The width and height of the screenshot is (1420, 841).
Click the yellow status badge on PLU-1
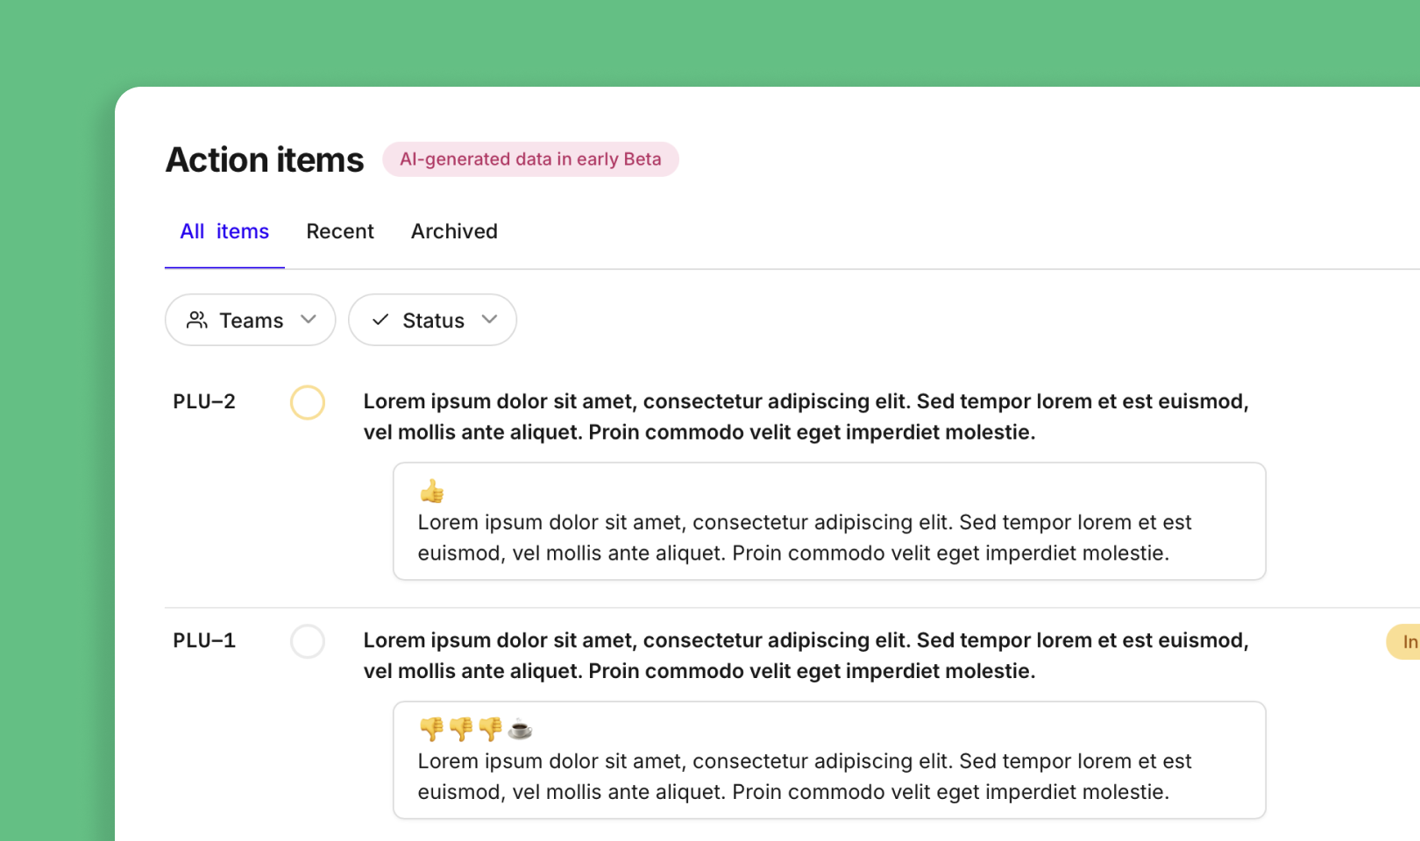coord(1405,642)
